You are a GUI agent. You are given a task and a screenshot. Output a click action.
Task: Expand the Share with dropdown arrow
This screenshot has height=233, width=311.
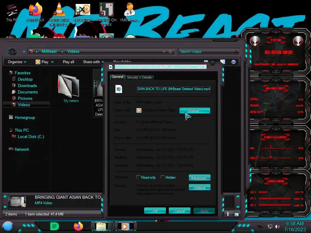(103, 62)
